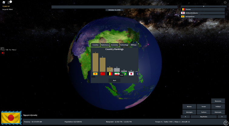Switch to the Country tab
Viewport: 229px width, 126px height.
pyautogui.click(x=95, y=45)
